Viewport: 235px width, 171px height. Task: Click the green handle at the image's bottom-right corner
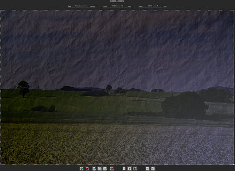234,165
